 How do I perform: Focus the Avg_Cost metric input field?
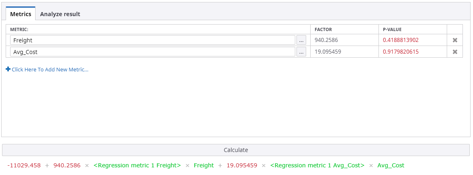point(153,52)
